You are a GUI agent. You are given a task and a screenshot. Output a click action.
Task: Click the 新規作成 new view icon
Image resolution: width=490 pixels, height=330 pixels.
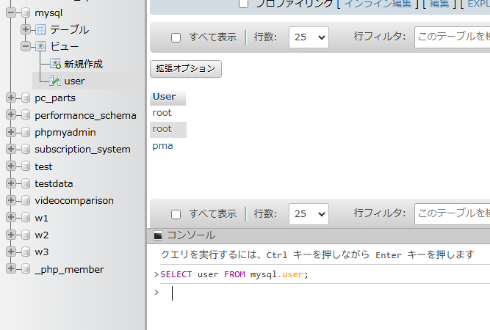tap(55, 64)
